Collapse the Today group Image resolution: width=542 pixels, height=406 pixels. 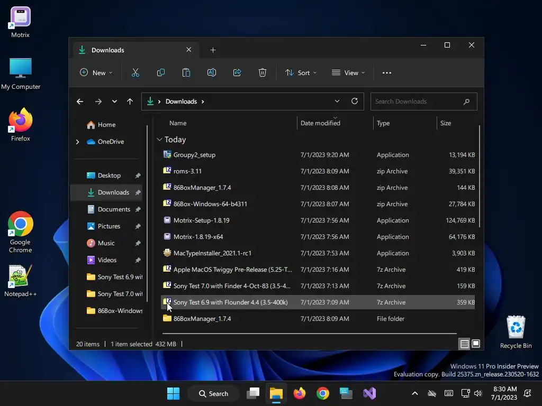159,140
